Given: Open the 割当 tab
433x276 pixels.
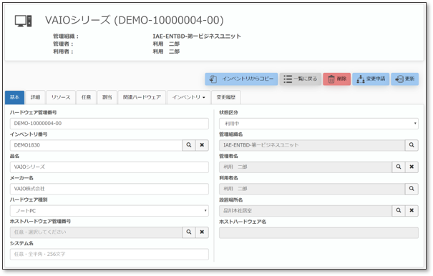Looking at the screenshot, I should pyautogui.click(x=107, y=97).
